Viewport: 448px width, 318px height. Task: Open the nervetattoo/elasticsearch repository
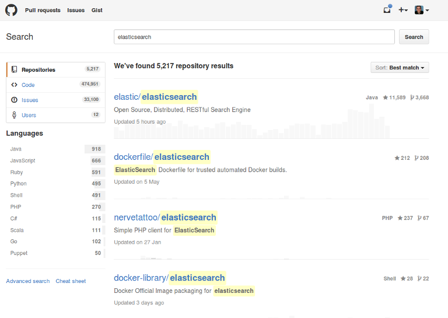(165, 218)
